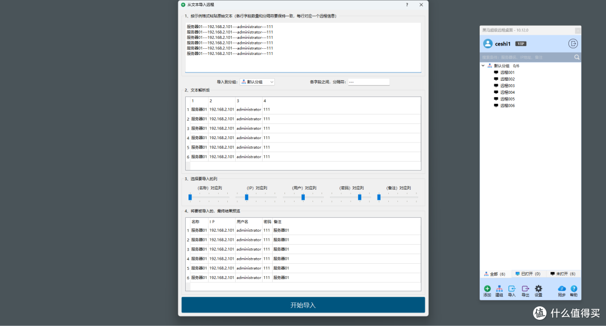The height and width of the screenshot is (326, 606).
Task: Click the search box in main window
Action: [x=527, y=57]
